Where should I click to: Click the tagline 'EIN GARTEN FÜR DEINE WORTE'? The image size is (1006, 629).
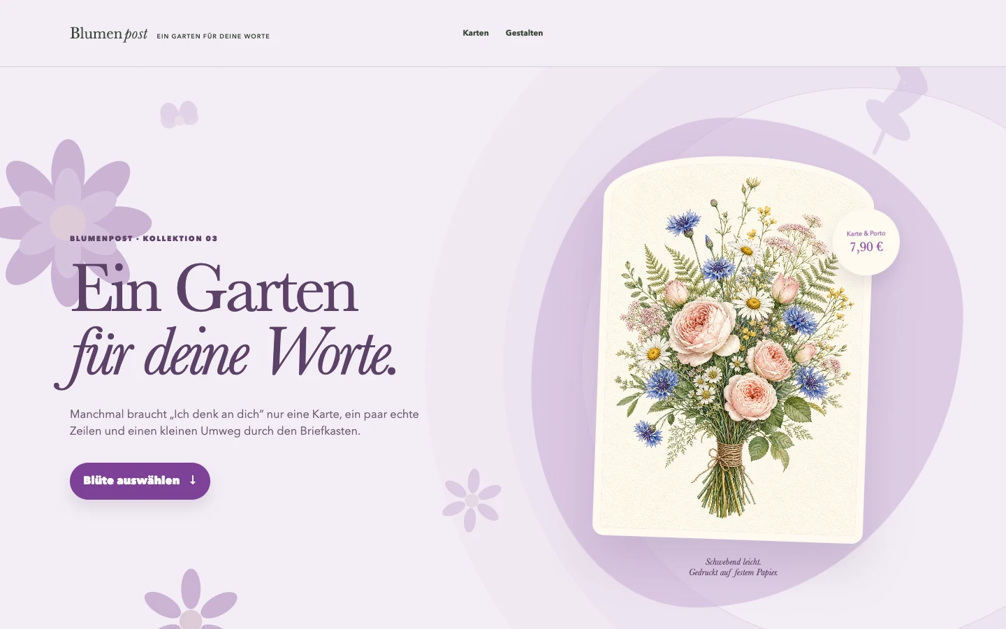[213, 36]
